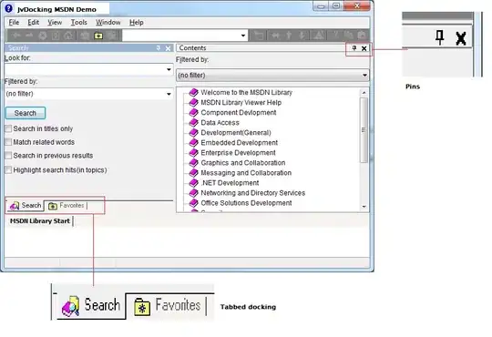
Task: Expand the Look for dropdown
Action: (169, 69)
